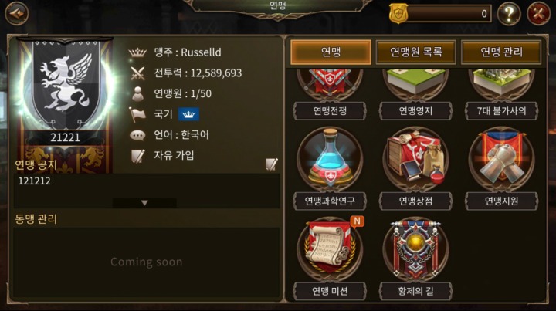Image resolution: width=556 pixels, height=311 pixels.
Task: Open the 7대 불가사의 wonders icon
Action: (501, 85)
